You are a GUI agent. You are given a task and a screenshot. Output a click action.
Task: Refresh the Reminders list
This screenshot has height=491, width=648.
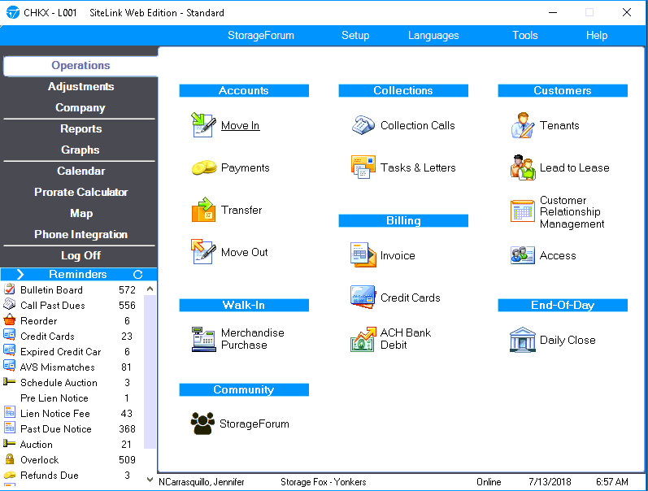coord(137,275)
